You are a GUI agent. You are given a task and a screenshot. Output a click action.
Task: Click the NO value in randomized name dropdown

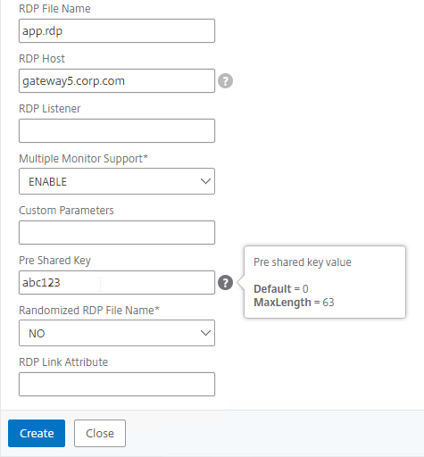[37, 333]
